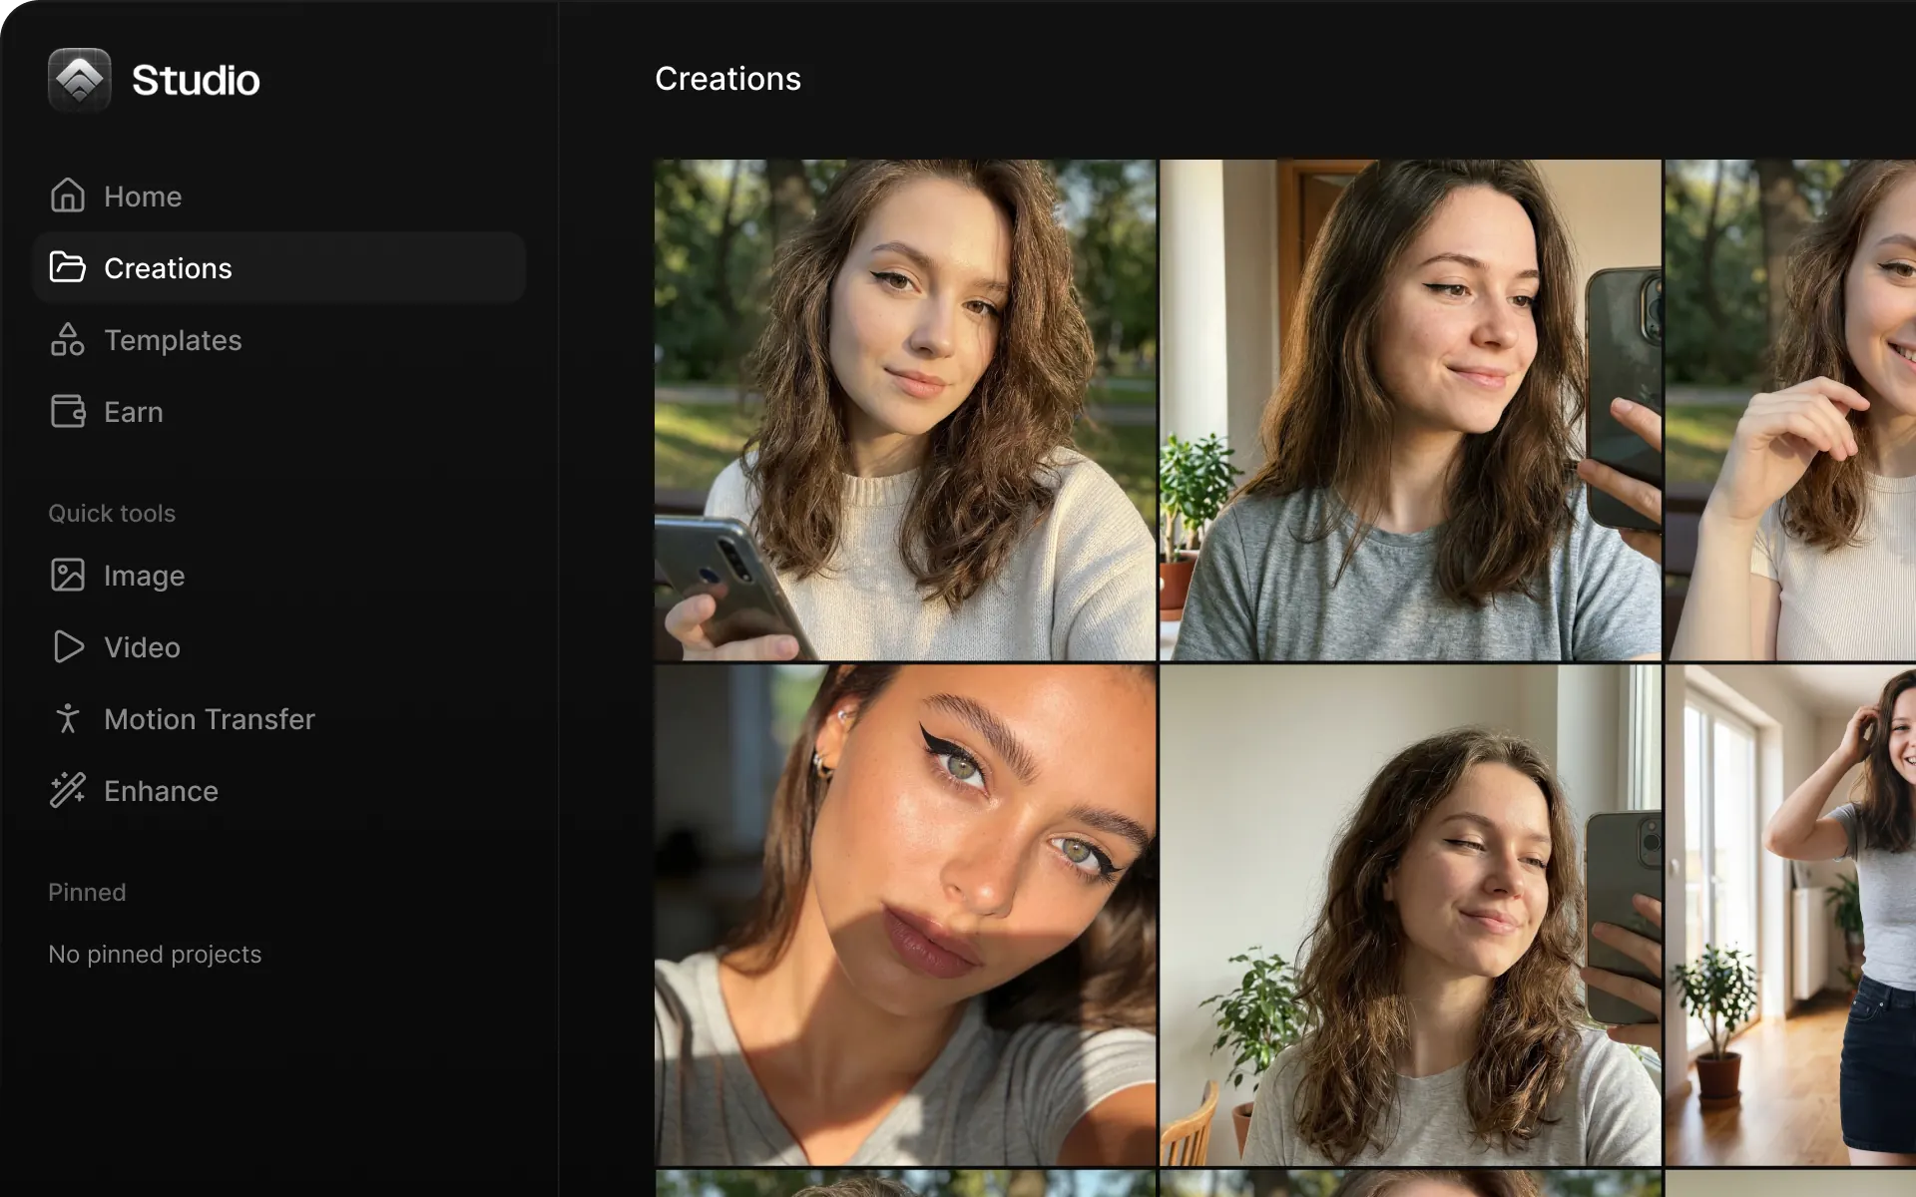Open the Earn page

coord(278,412)
